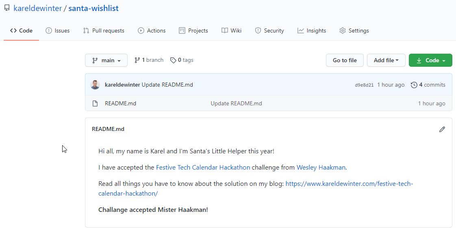Click the branch icon in main button
Screen dimensions: 456x244
tap(95, 61)
